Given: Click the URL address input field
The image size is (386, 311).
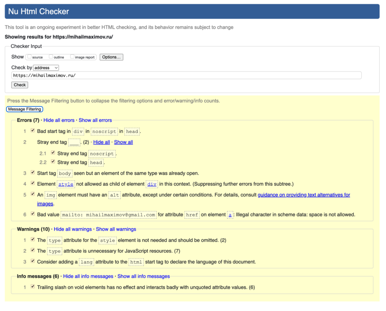Looking at the screenshot, I should pyautogui.click(x=186, y=75).
